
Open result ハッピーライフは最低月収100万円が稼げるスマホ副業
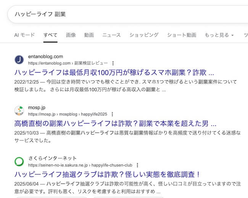point(114,73)
